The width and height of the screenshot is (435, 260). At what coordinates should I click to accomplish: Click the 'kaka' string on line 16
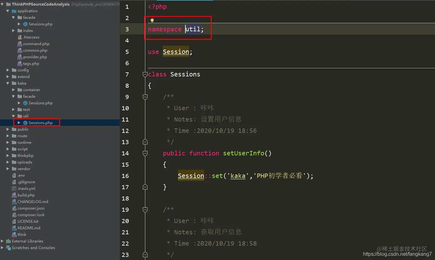tap(238, 176)
